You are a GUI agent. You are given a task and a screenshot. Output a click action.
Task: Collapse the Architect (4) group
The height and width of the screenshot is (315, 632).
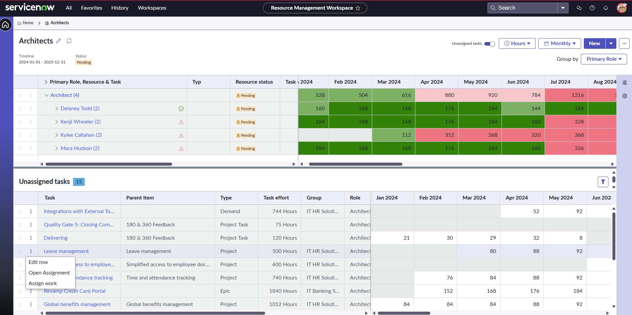pos(47,95)
